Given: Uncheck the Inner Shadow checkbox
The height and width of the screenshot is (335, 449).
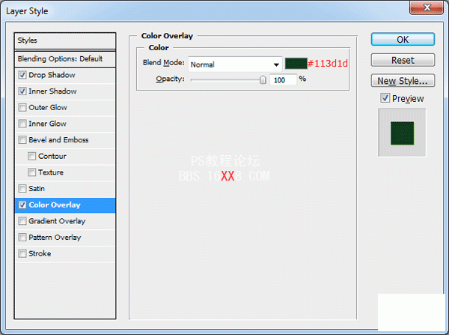Looking at the screenshot, I should click(x=22, y=91).
